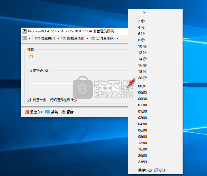Select the 00:05 interval entry
This screenshot has height=176, width=207.
155,93
